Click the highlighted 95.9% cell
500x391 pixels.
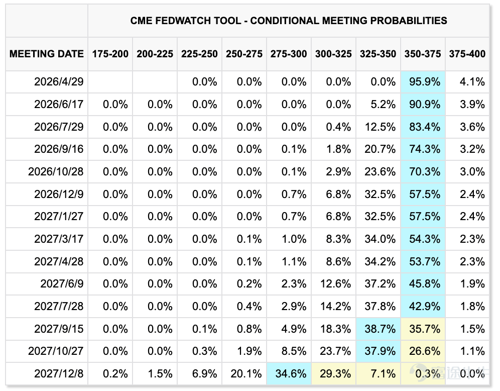tap(423, 82)
